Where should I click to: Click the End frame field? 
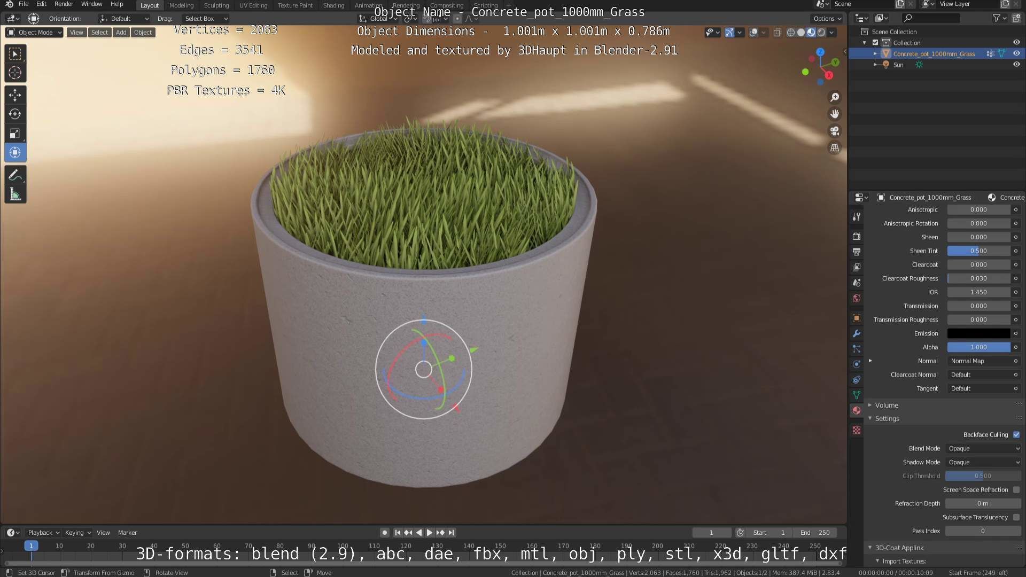point(815,533)
